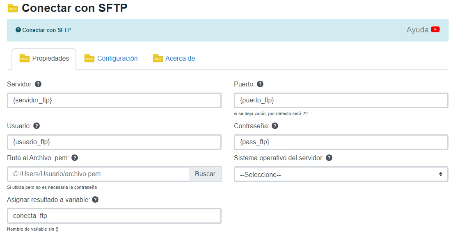Click the red YouTube help icon

tap(435, 29)
